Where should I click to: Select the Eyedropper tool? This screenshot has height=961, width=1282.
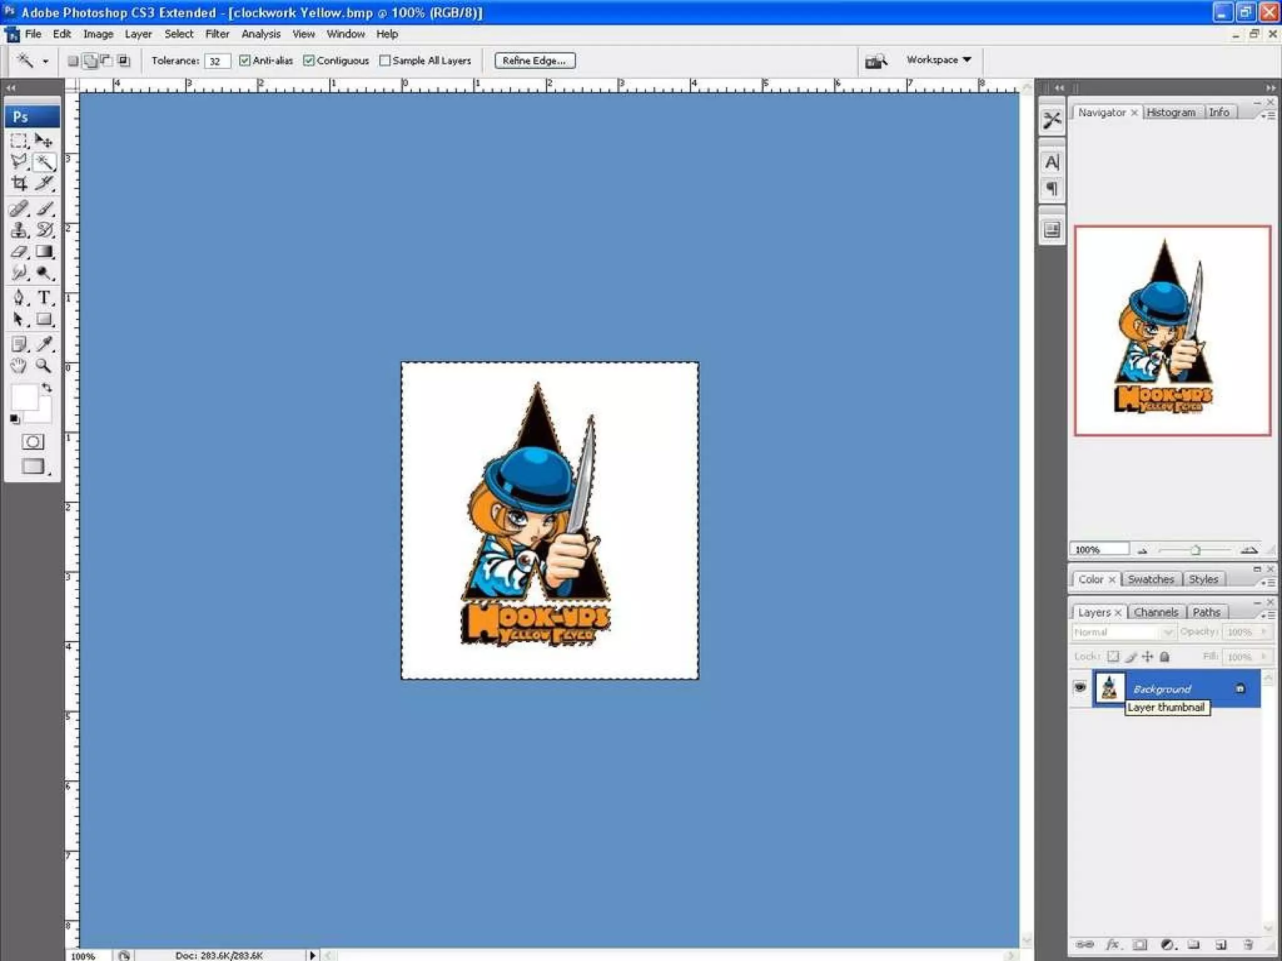[44, 343]
